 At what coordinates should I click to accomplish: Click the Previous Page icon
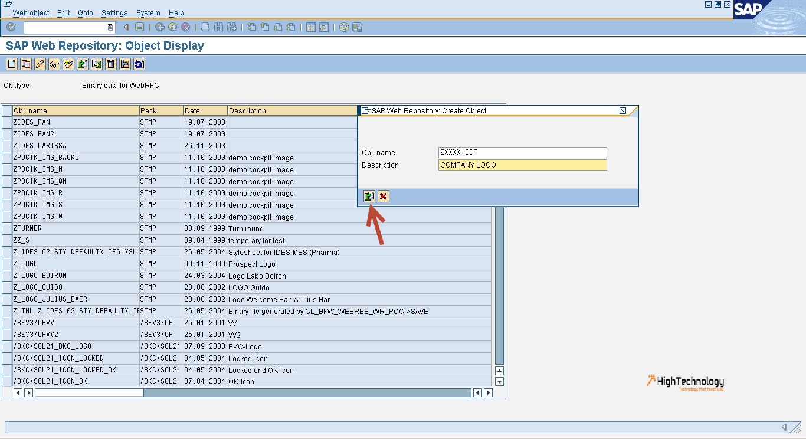pos(265,27)
